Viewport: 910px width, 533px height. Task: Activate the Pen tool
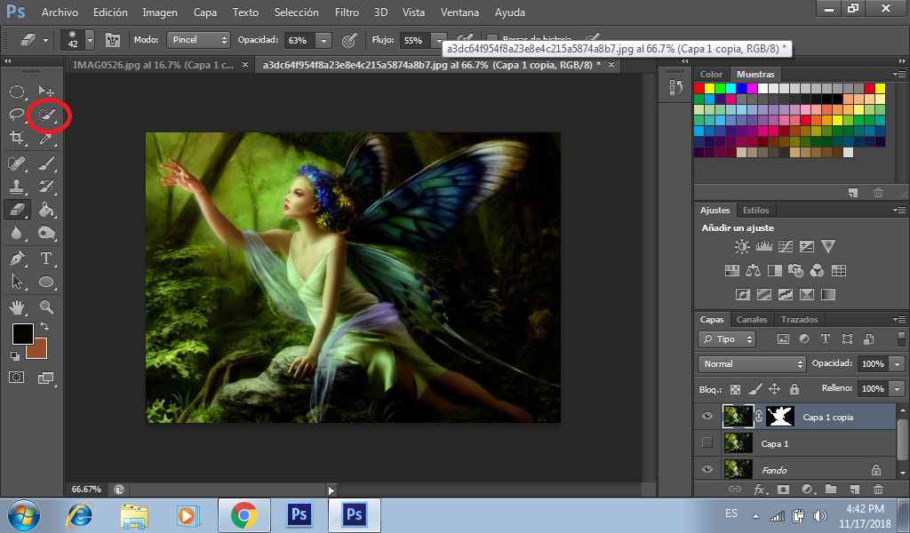click(x=17, y=259)
